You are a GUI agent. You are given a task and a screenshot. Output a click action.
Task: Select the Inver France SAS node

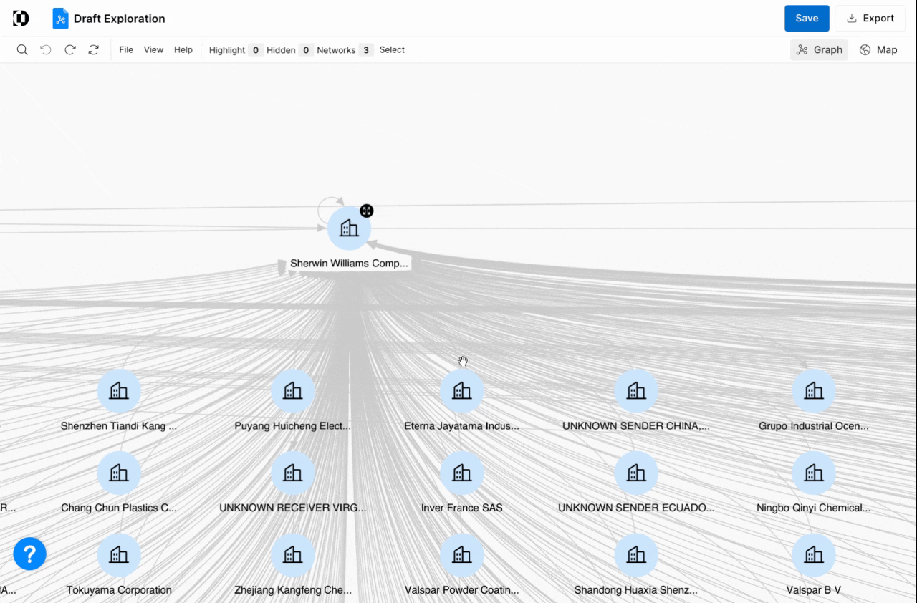(x=462, y=473)
